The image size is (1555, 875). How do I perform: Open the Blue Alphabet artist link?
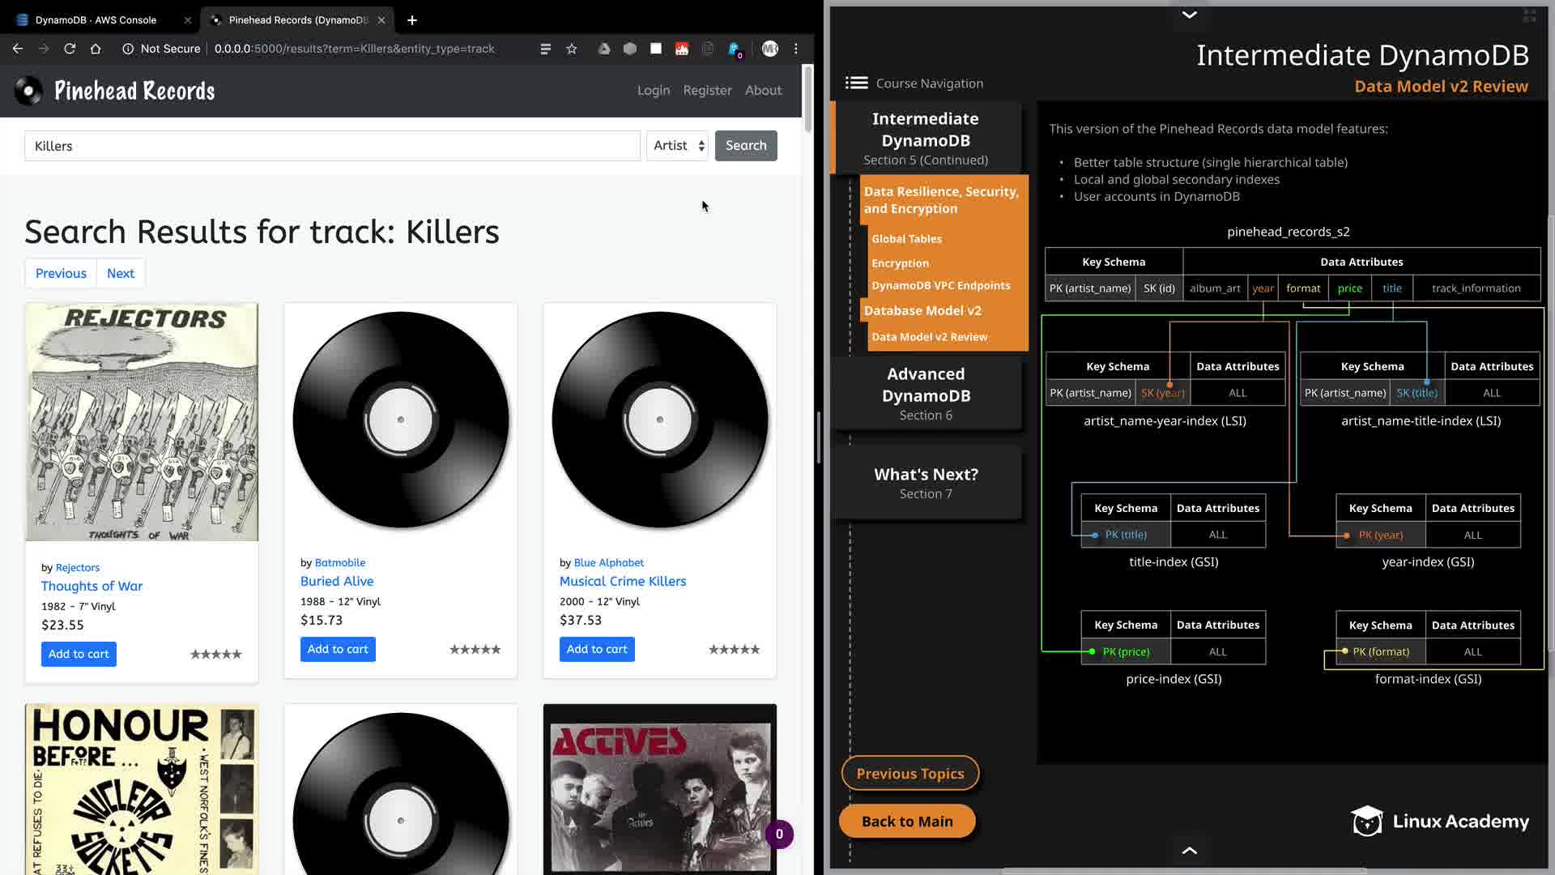click(608, 562)
